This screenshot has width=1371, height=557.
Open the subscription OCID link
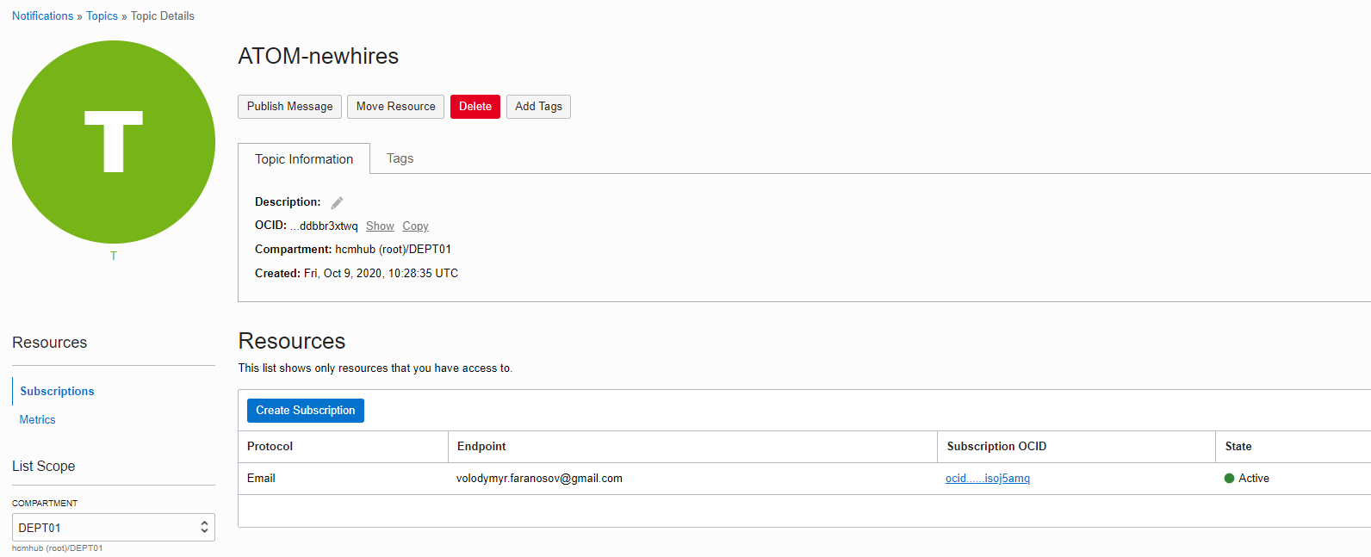(x=987, y=479)
